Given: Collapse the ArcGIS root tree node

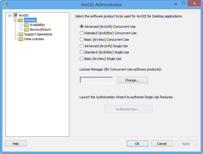Looking at the screenshot, I should [x=9, y=16].
